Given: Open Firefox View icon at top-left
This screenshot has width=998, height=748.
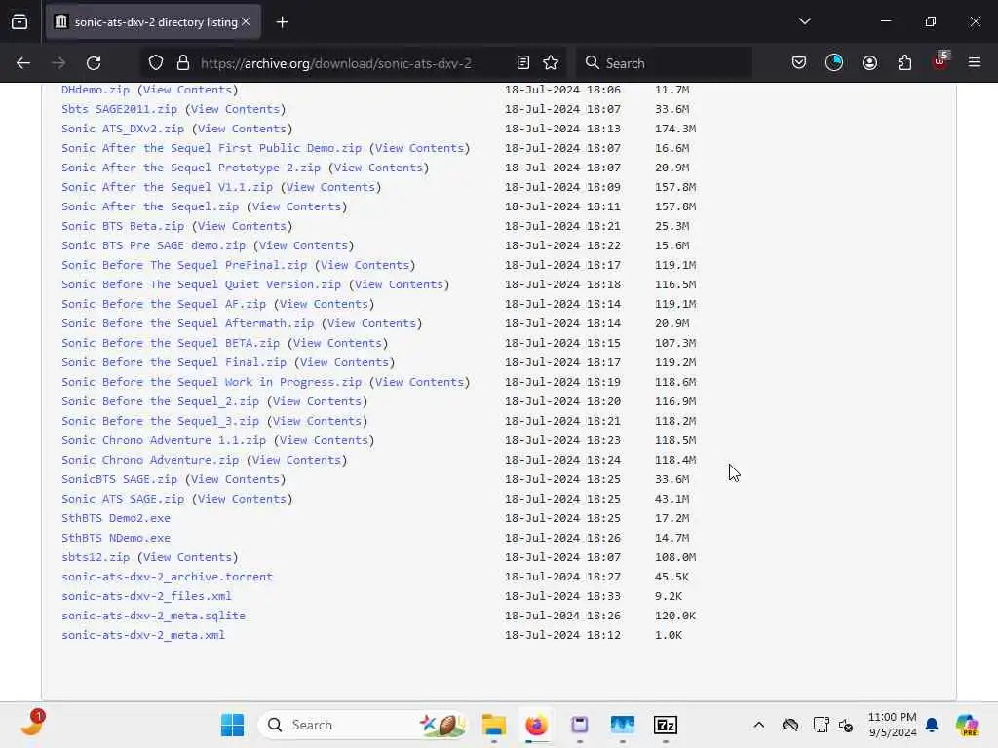Looking at the screenshot, I should 19,22.
